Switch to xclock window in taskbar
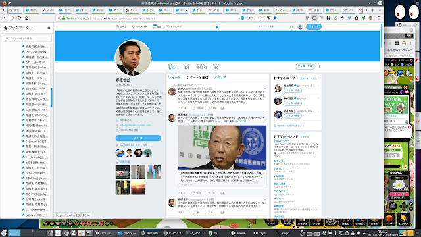Viewport: 421px width, 237px height. [x=238, y=233]
